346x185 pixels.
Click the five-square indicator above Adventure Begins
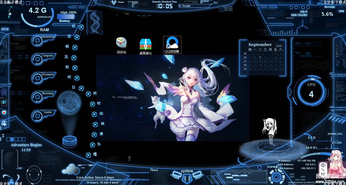16,139
